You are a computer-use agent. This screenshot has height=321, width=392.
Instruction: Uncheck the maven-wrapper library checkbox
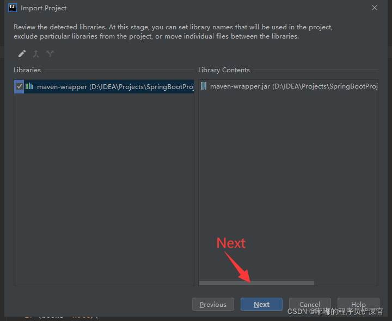(19, 86)
